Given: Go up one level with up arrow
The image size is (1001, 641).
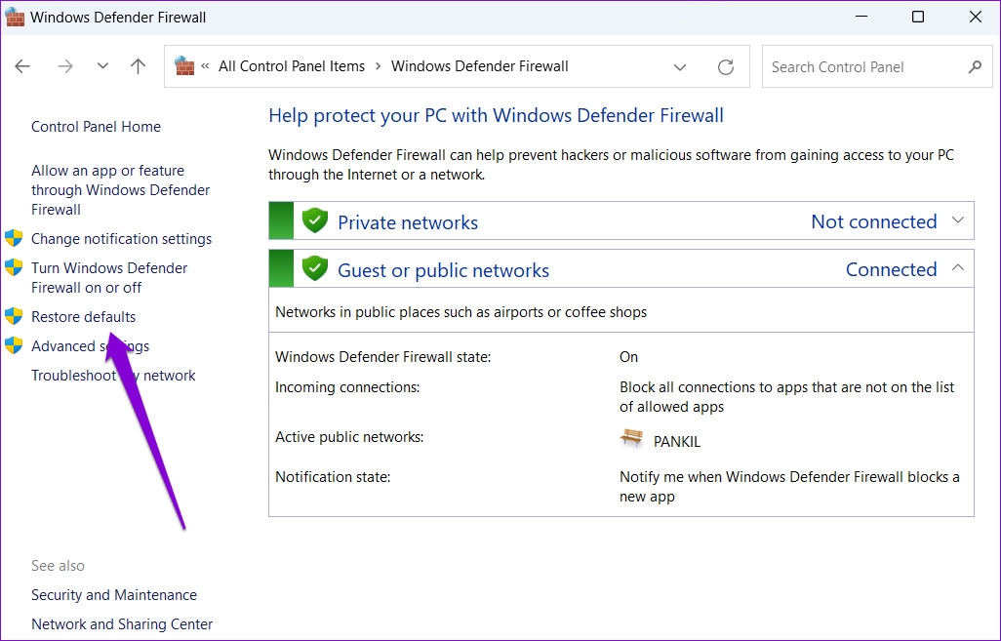Looking at the screenshot, I should 138,66.
